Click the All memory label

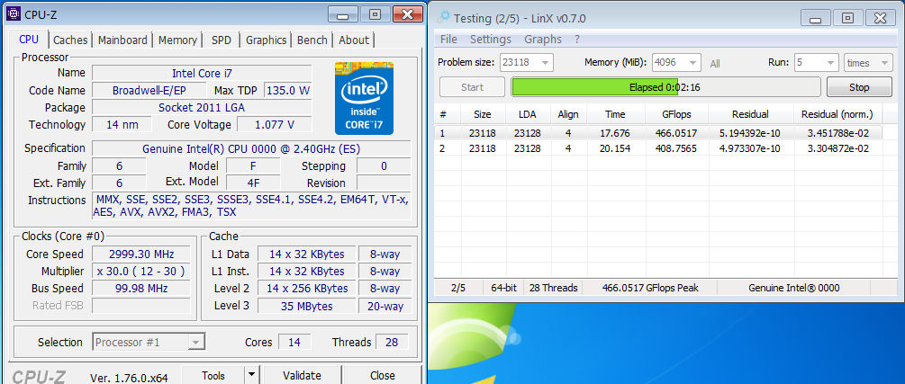[x=715, y=64]
